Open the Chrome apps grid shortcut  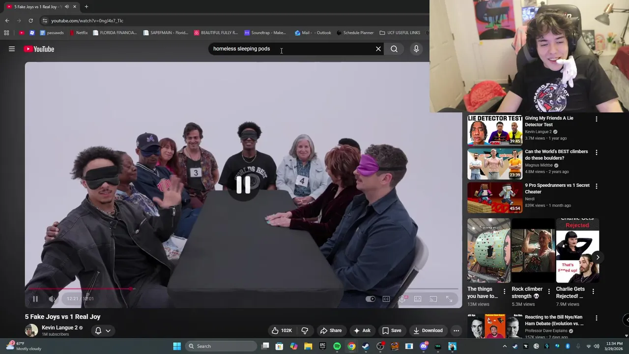tap(6, 33)
